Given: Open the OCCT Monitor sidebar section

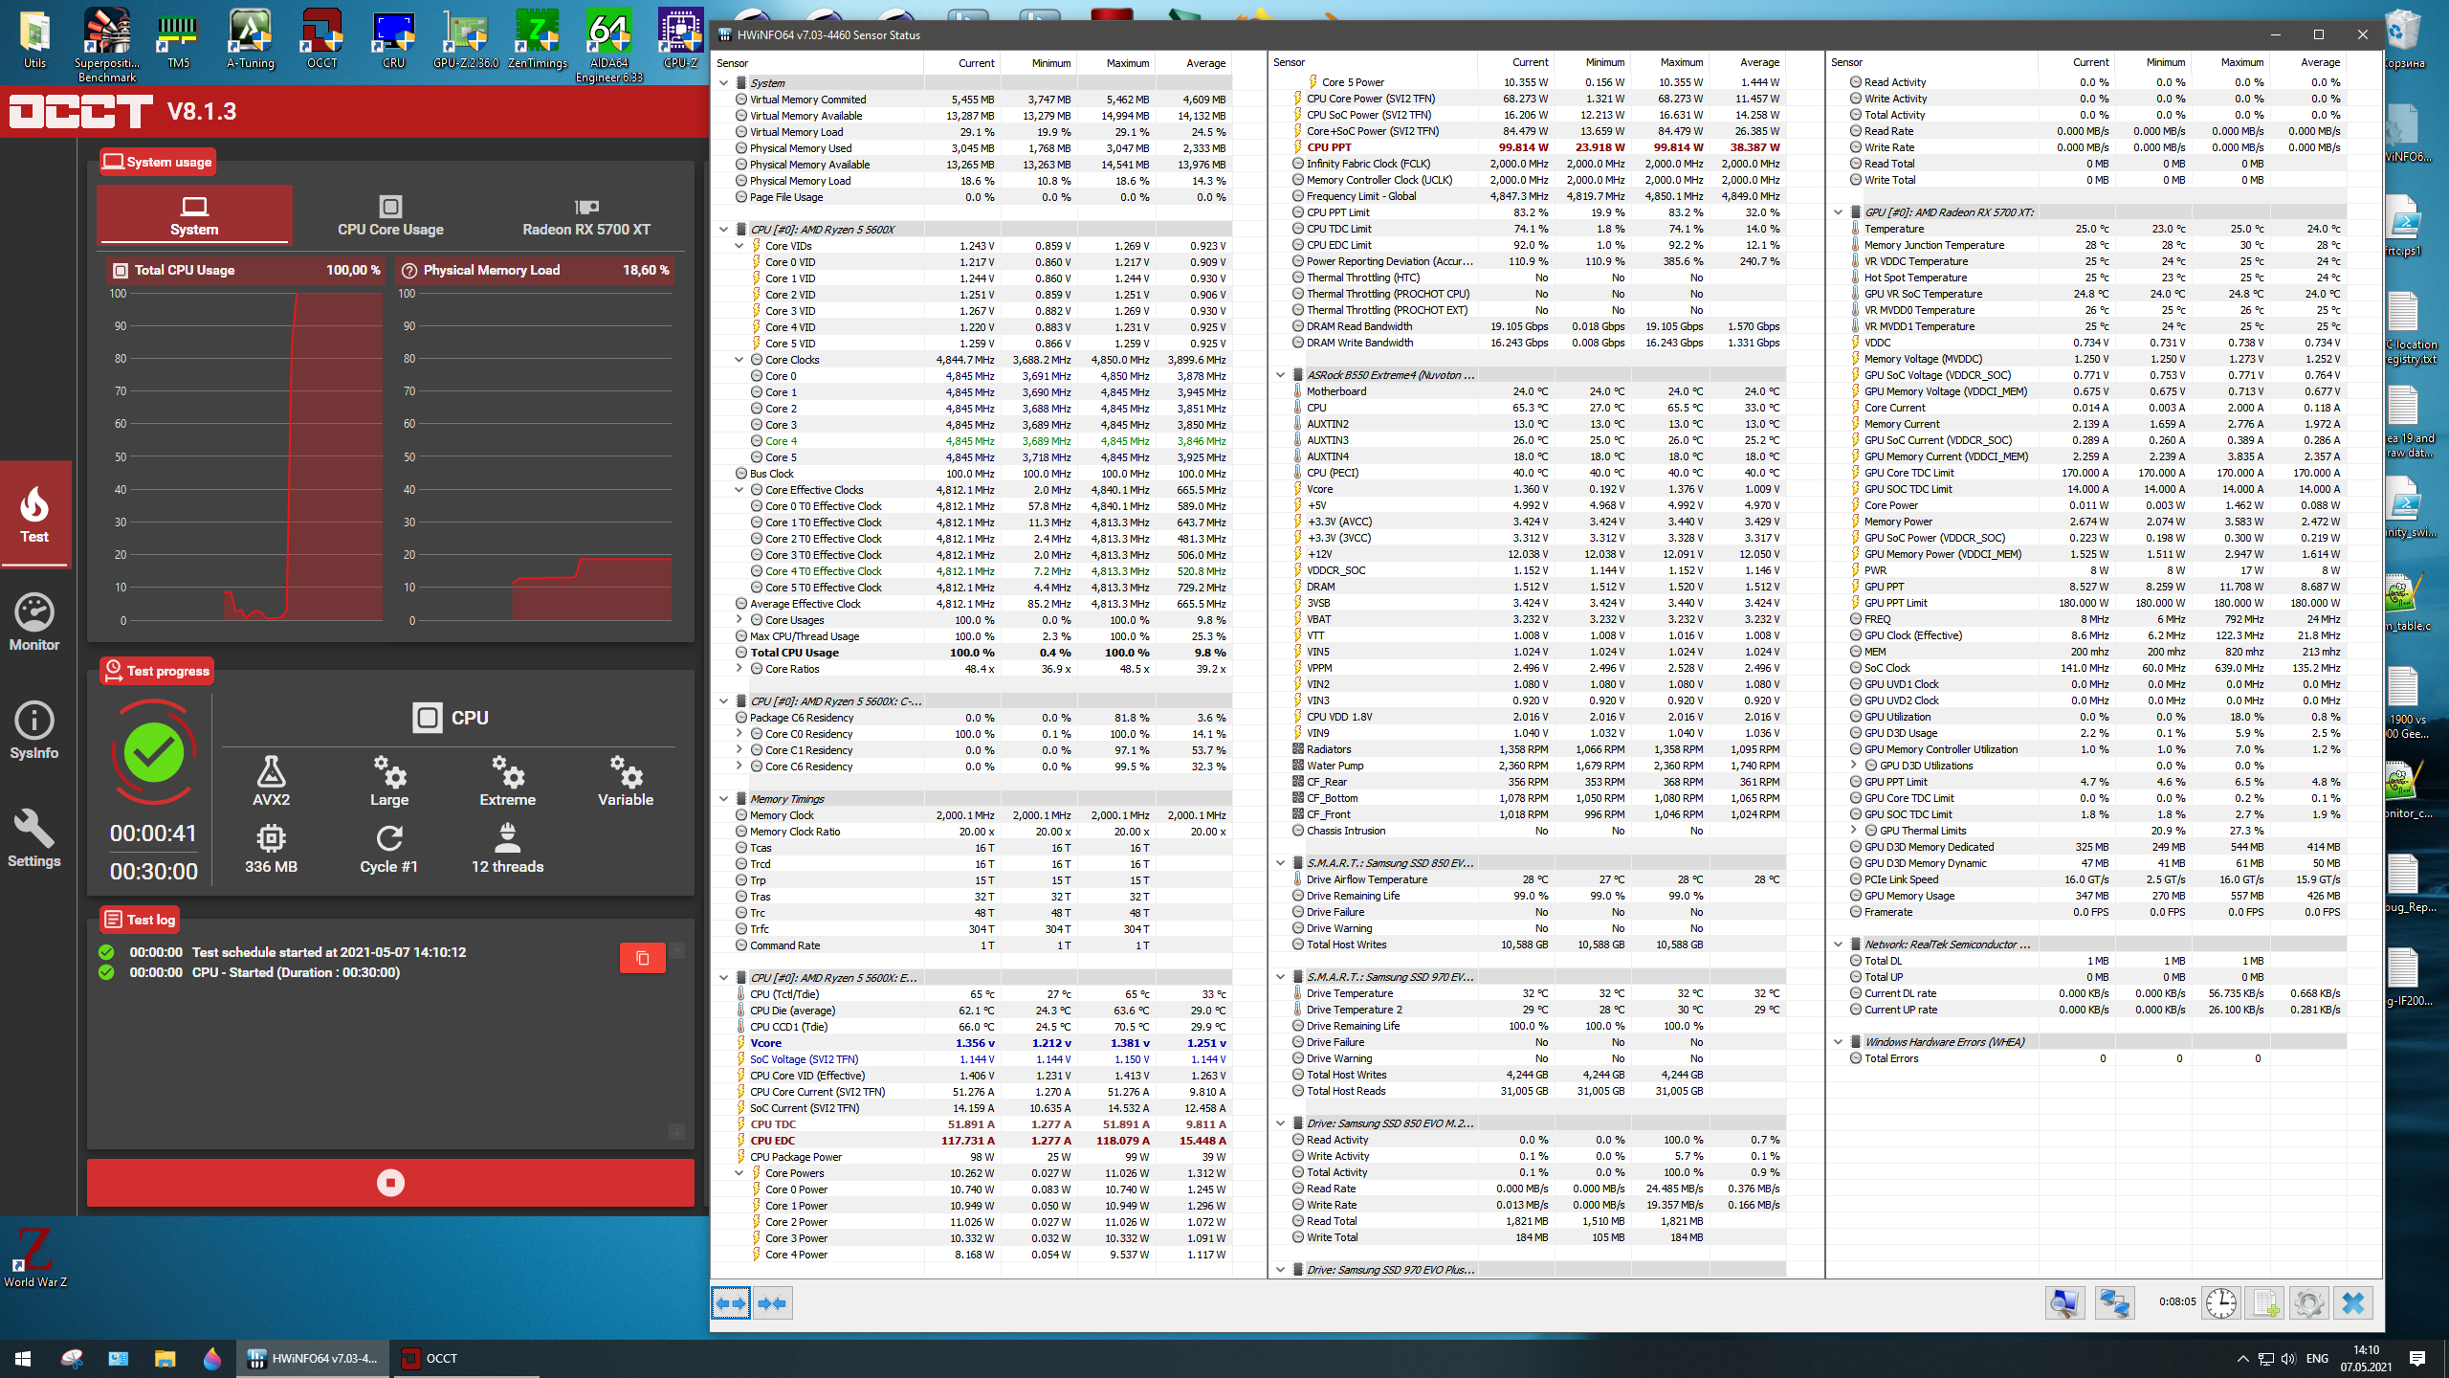Looking at the screenshot, I should (x=34, y=622).
